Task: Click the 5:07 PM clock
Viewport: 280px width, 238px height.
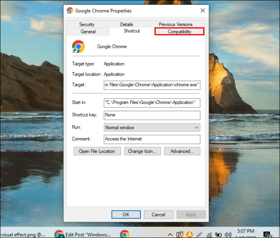Action: tap(246, 231)
